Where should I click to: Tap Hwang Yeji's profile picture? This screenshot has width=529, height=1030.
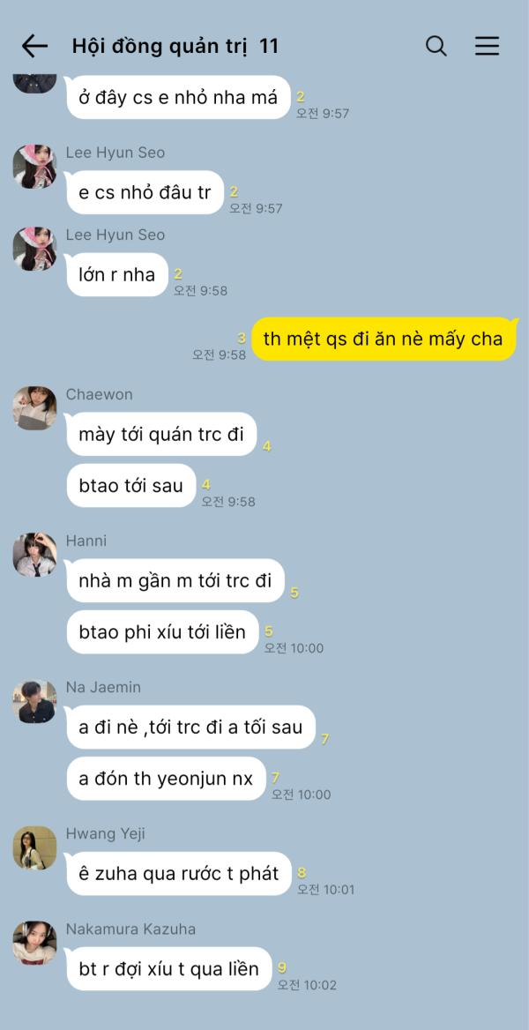tap(35, 847)
